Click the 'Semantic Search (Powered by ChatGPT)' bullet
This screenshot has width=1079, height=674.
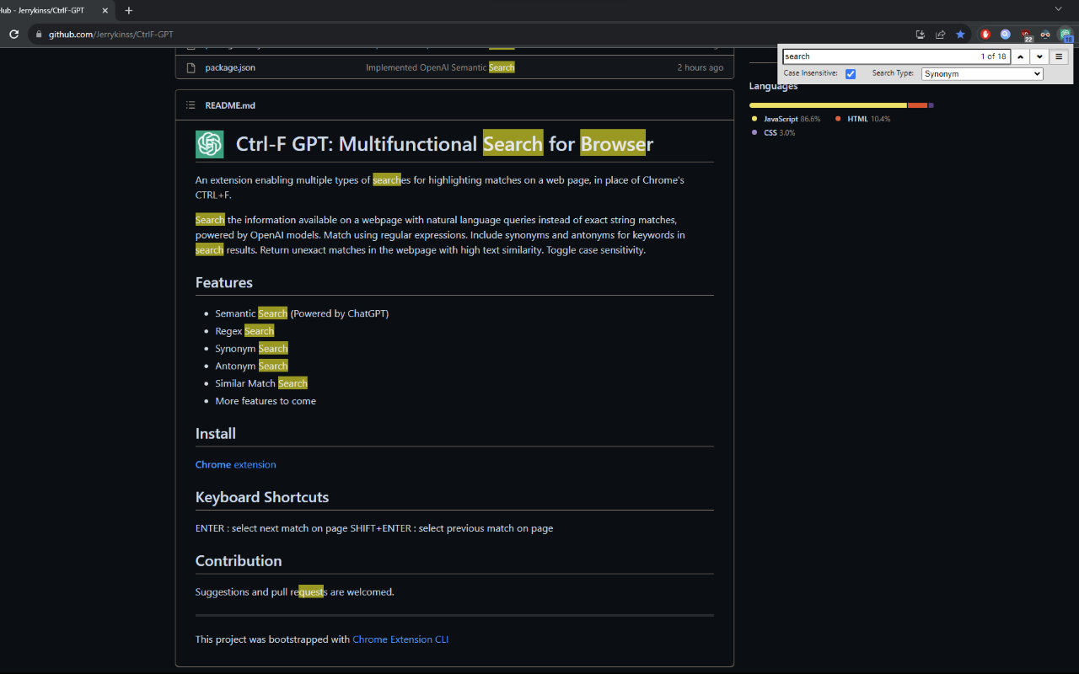coord(302,313)
